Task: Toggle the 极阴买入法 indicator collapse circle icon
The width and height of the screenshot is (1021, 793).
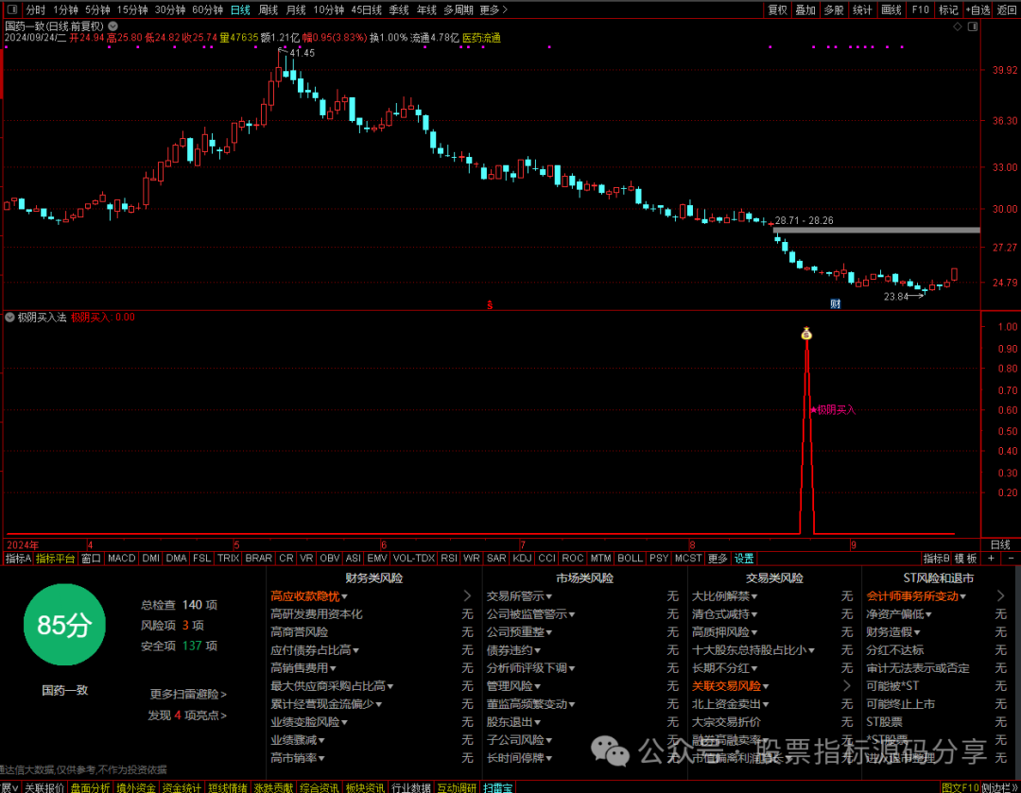Action: click(x=9, y=317)
